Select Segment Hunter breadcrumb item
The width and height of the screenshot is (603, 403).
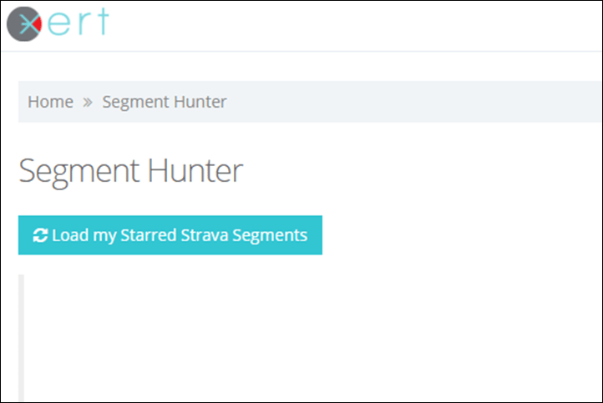[x=165, y=102]
